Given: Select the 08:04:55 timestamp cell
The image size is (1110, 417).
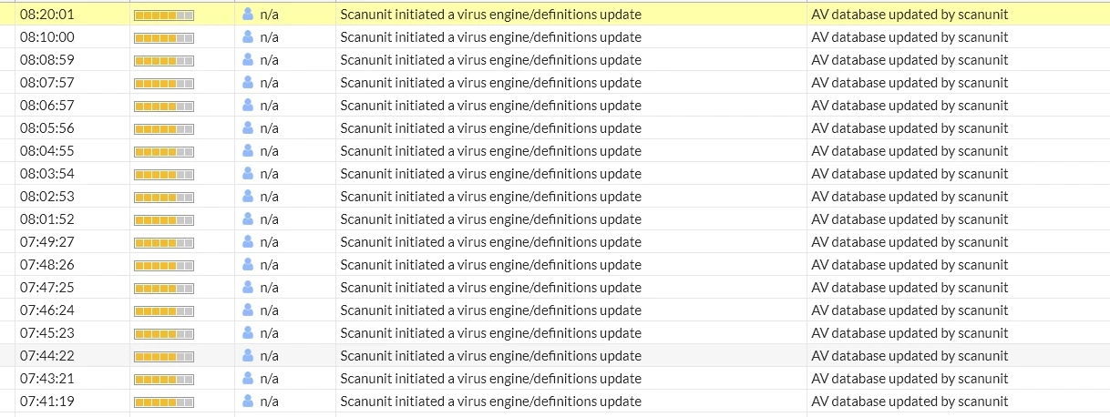Looking at the screenshot, I should coord(72,151).
